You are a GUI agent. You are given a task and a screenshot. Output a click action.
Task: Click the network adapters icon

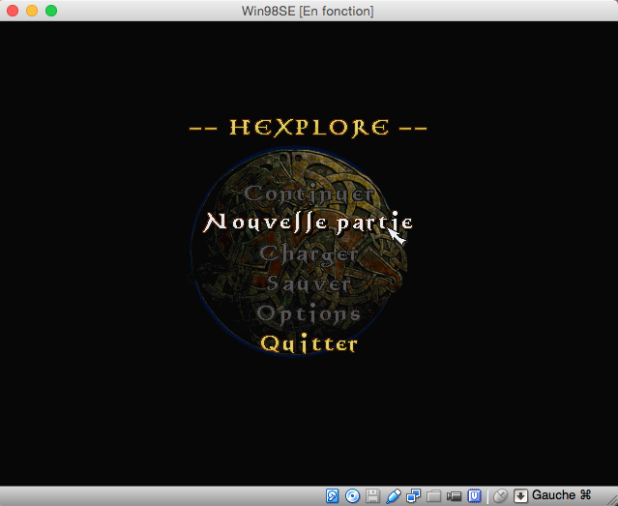[x=413, y=495]
